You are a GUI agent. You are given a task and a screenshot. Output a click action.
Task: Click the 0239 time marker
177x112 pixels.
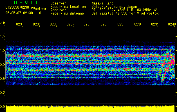(154, 24)
